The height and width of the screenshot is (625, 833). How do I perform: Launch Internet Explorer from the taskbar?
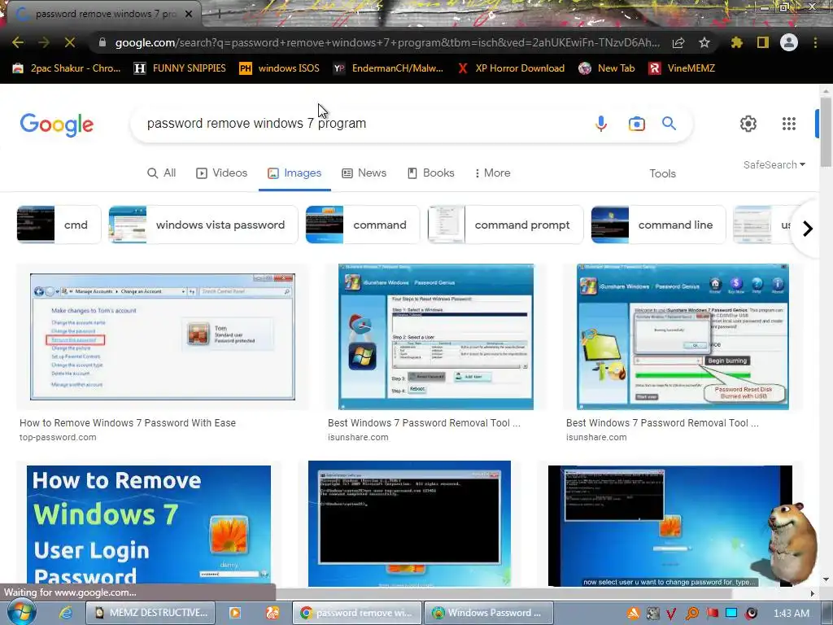(65, 613)
